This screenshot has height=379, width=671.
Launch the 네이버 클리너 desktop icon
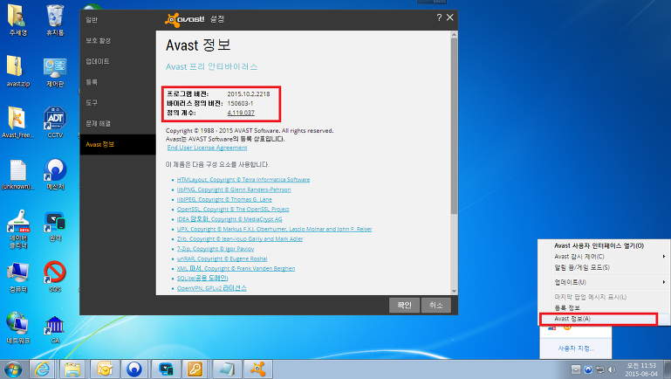click(17, 229)
